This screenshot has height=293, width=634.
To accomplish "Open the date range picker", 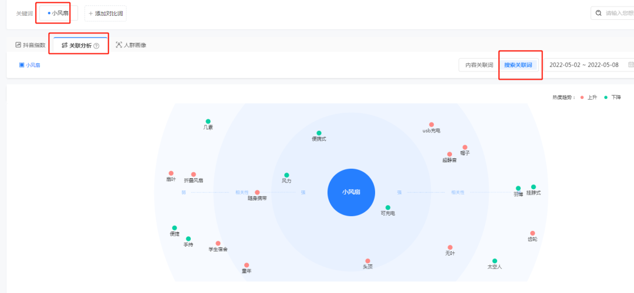I will click(x=589, y=65).
